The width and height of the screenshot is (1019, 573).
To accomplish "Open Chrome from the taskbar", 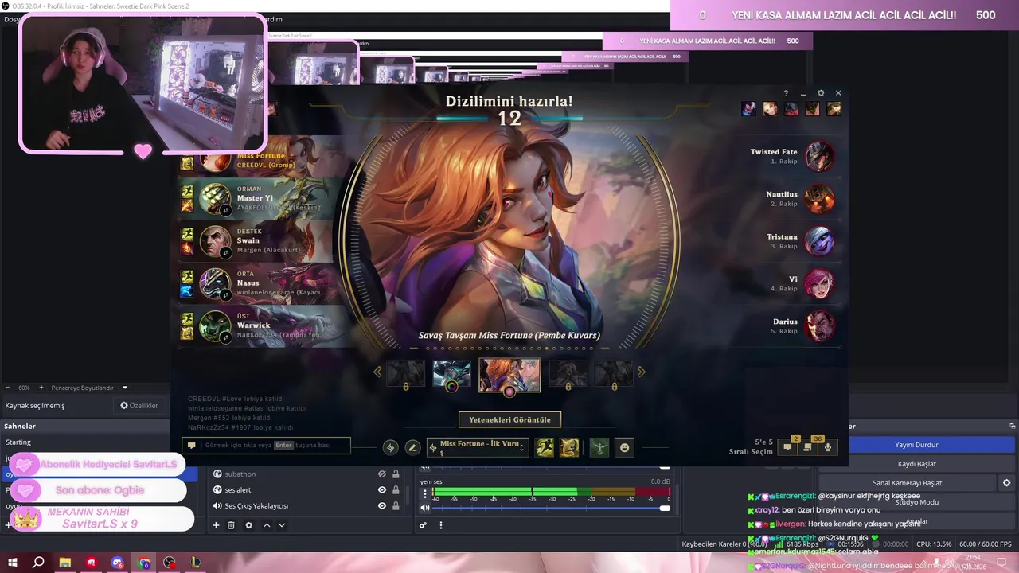I will (144, 563).
